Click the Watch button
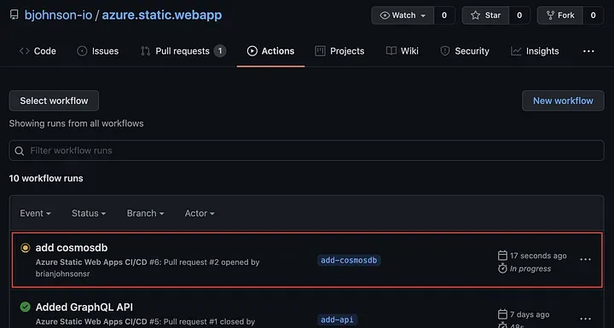The image size is (614, 328). tap(403, 15)
